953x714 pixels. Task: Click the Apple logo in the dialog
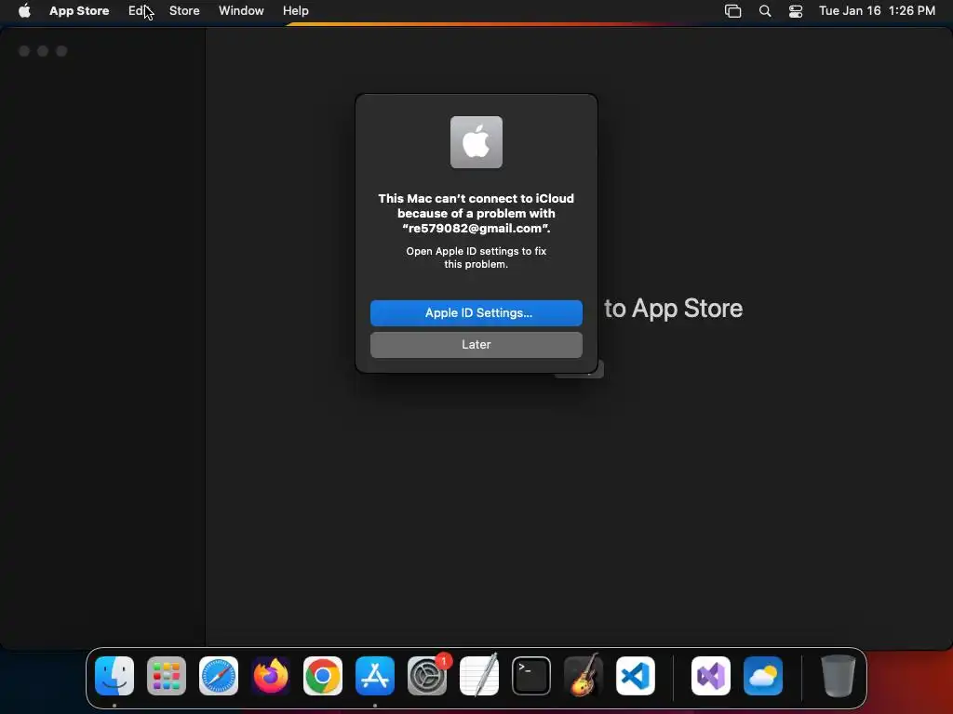pos(476,142)
